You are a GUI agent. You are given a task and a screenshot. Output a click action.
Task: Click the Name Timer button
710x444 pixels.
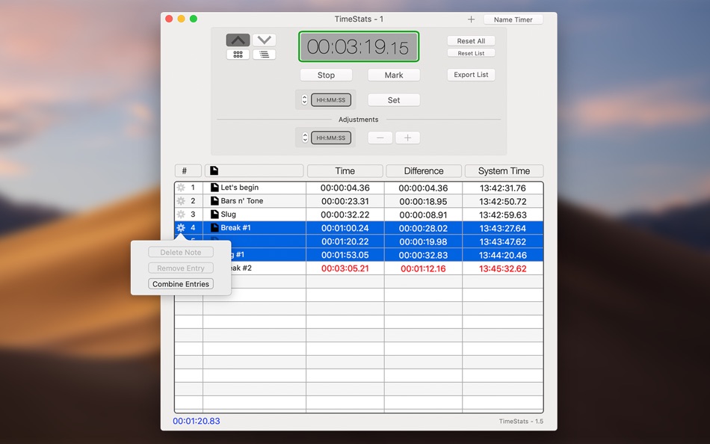coord(513,19)
